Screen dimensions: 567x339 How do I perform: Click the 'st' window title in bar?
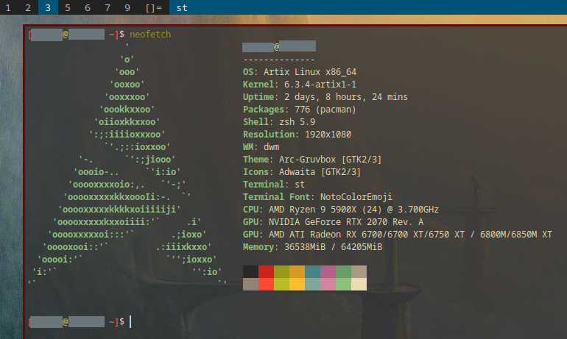[182, 7]
